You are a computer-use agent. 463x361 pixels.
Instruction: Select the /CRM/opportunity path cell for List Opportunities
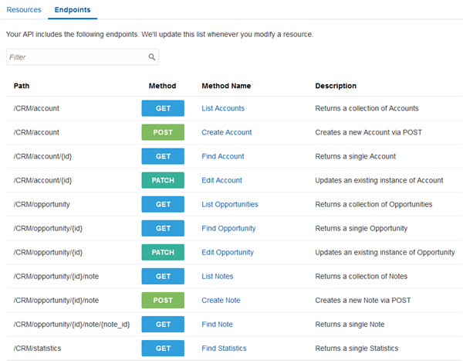tap(42, 204)
